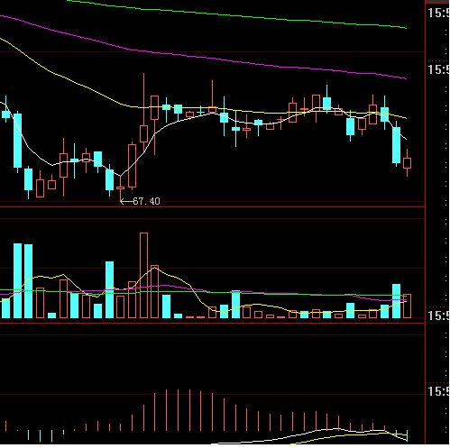This screenshot has width=450, height=448.
Task: Click the yellow volume average line at its peak
Action: point(154,267)
